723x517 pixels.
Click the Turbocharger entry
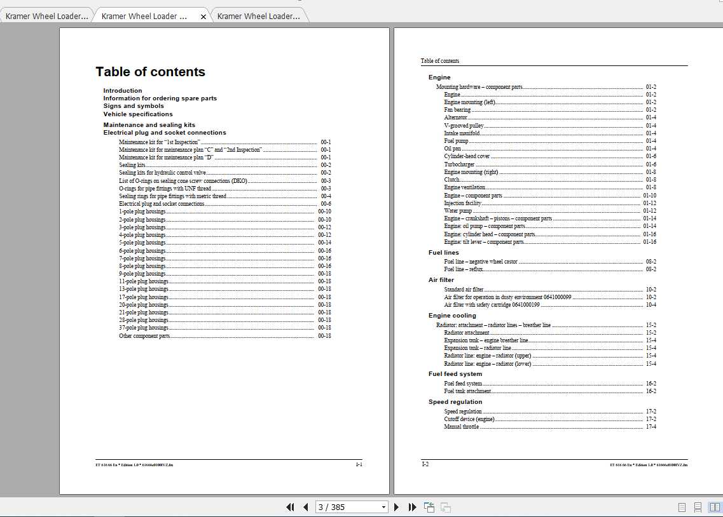tap(550, 164)
